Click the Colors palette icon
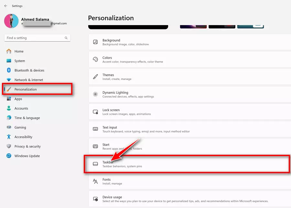 click(x=95, y=59)
